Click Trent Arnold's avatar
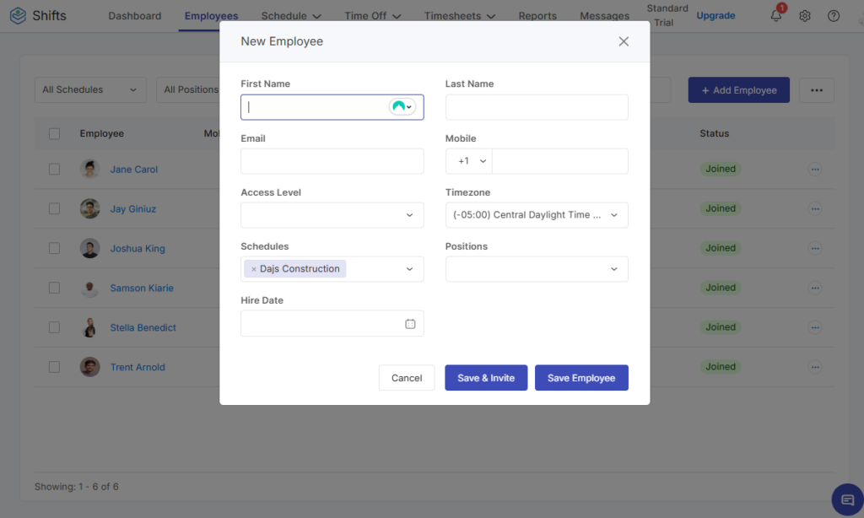Screen dimensions: 864x518 pos(89,367)
